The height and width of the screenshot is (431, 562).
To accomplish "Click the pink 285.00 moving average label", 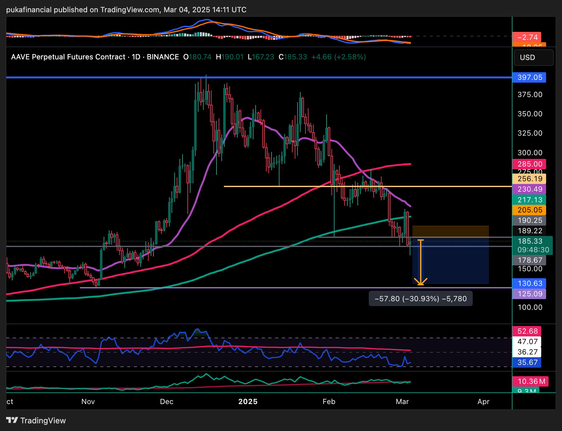I will (529, 164).
